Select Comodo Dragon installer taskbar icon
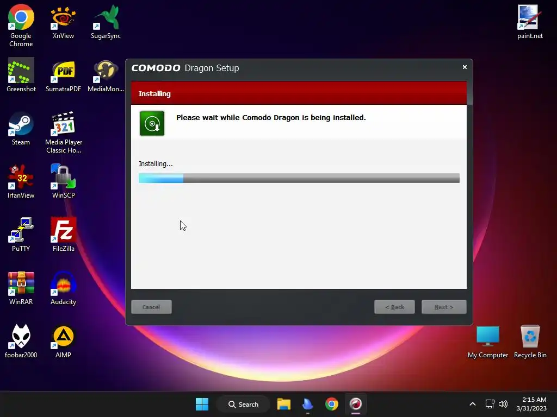 356,404
